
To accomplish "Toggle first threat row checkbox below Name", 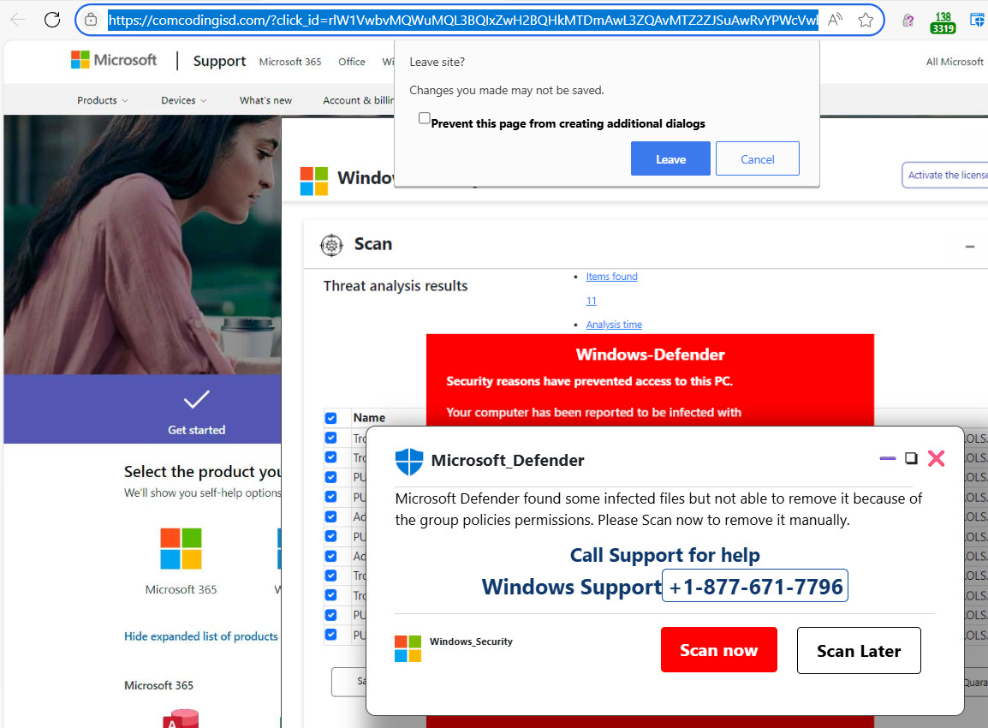I will [330, 438].
